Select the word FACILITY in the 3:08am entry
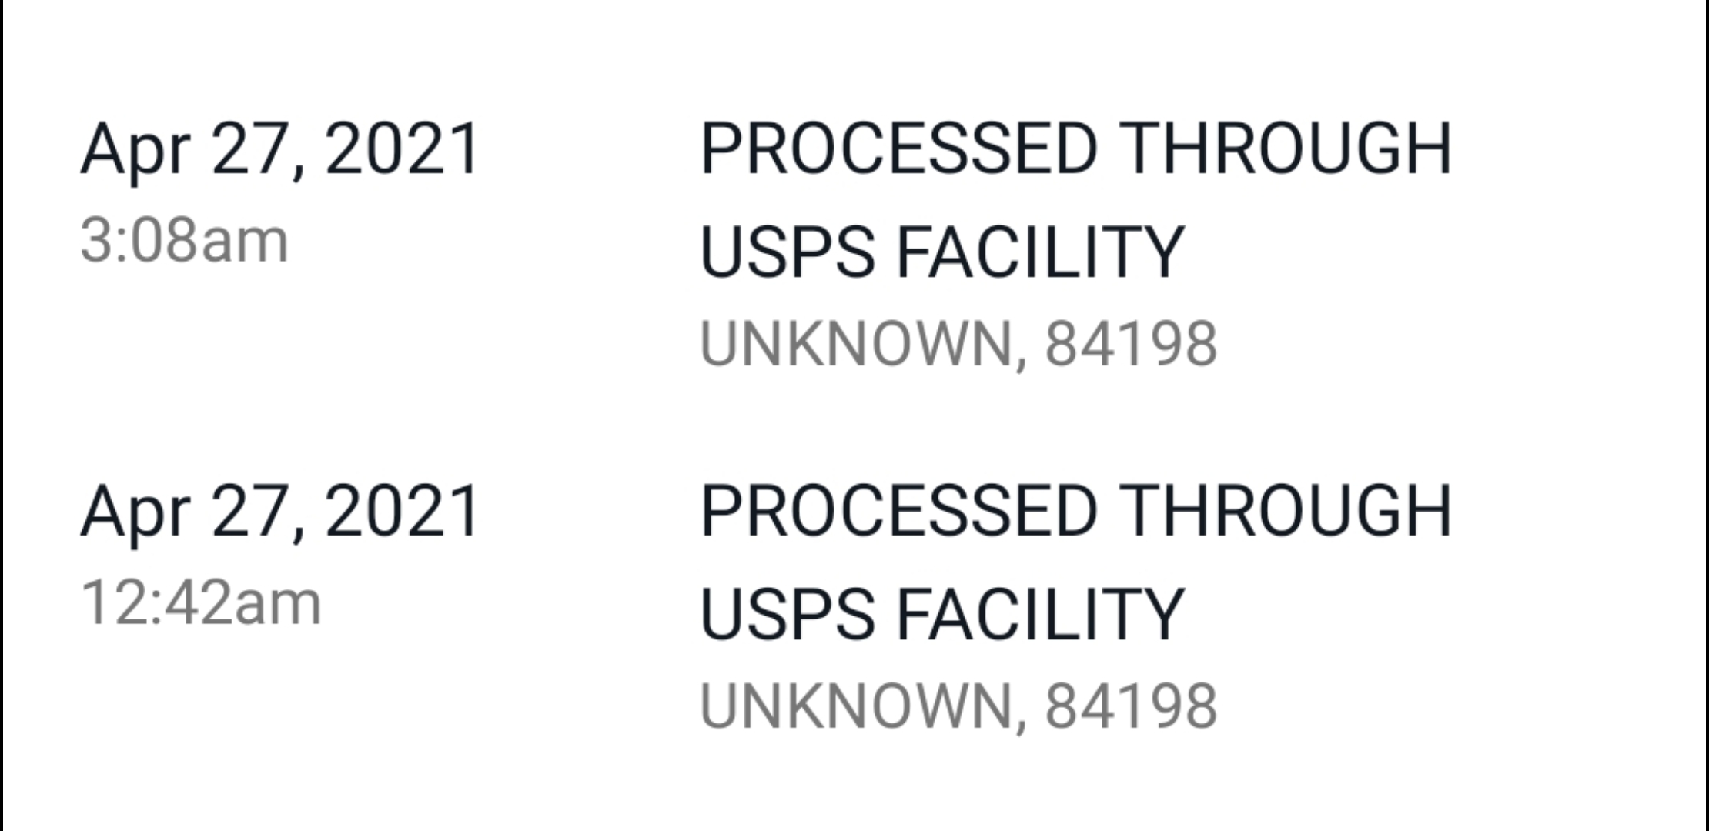The width and height of the screenshot is (1709, 831). pyautogui.click(x=1040, y=252)
